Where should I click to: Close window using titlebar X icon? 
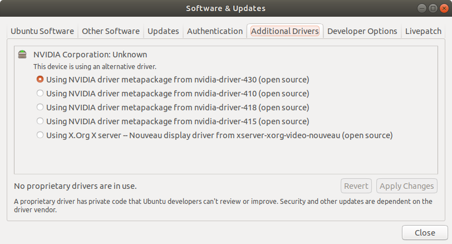click(444, 8)
